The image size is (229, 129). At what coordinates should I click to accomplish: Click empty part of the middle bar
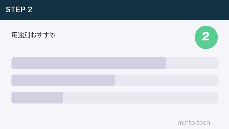coord(166,81)
